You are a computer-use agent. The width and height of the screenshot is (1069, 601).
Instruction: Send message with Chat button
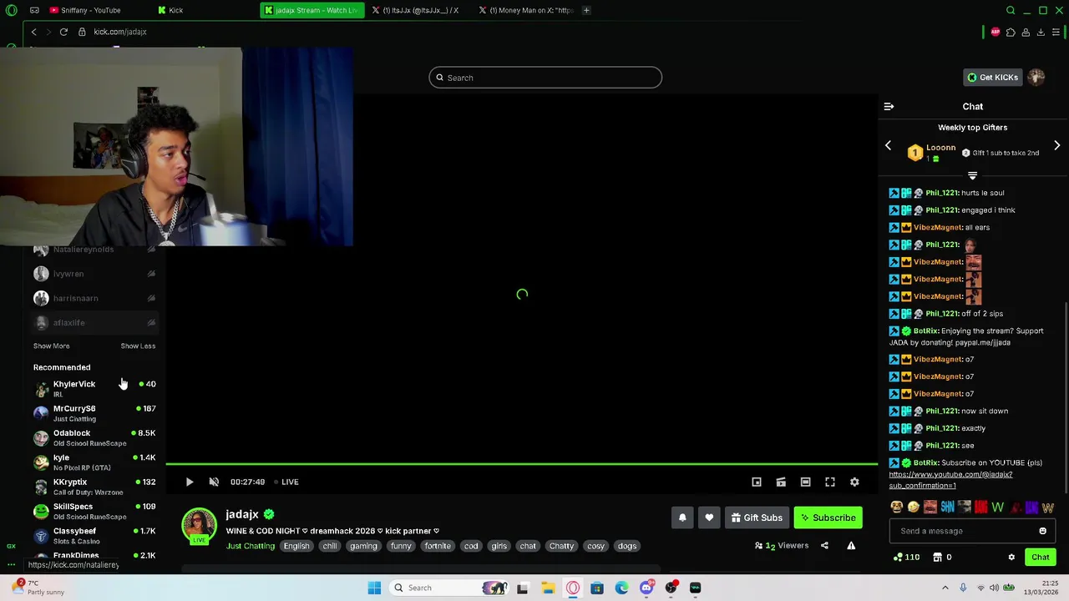pos(1040,557)
